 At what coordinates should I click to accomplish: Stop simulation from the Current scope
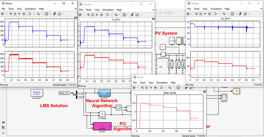pyautogui.click(x=101, y=15)
